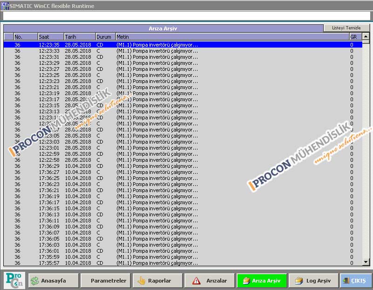Select the alarm row at 12:23:29
Image resolution: width=373 pixels, height=290 pixels.
(x=183, y=63)
